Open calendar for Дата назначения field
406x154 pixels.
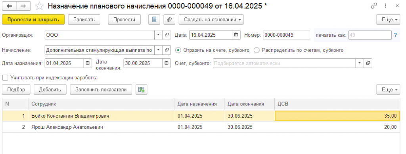point(88,63)
